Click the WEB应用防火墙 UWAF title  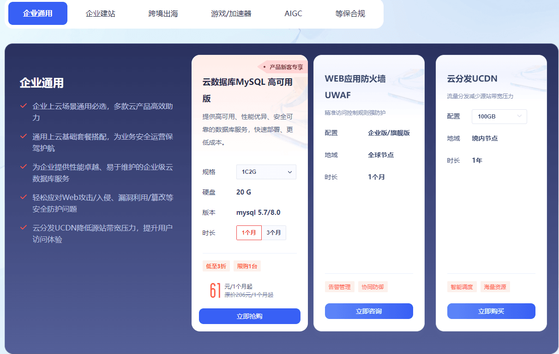point(355,87)
